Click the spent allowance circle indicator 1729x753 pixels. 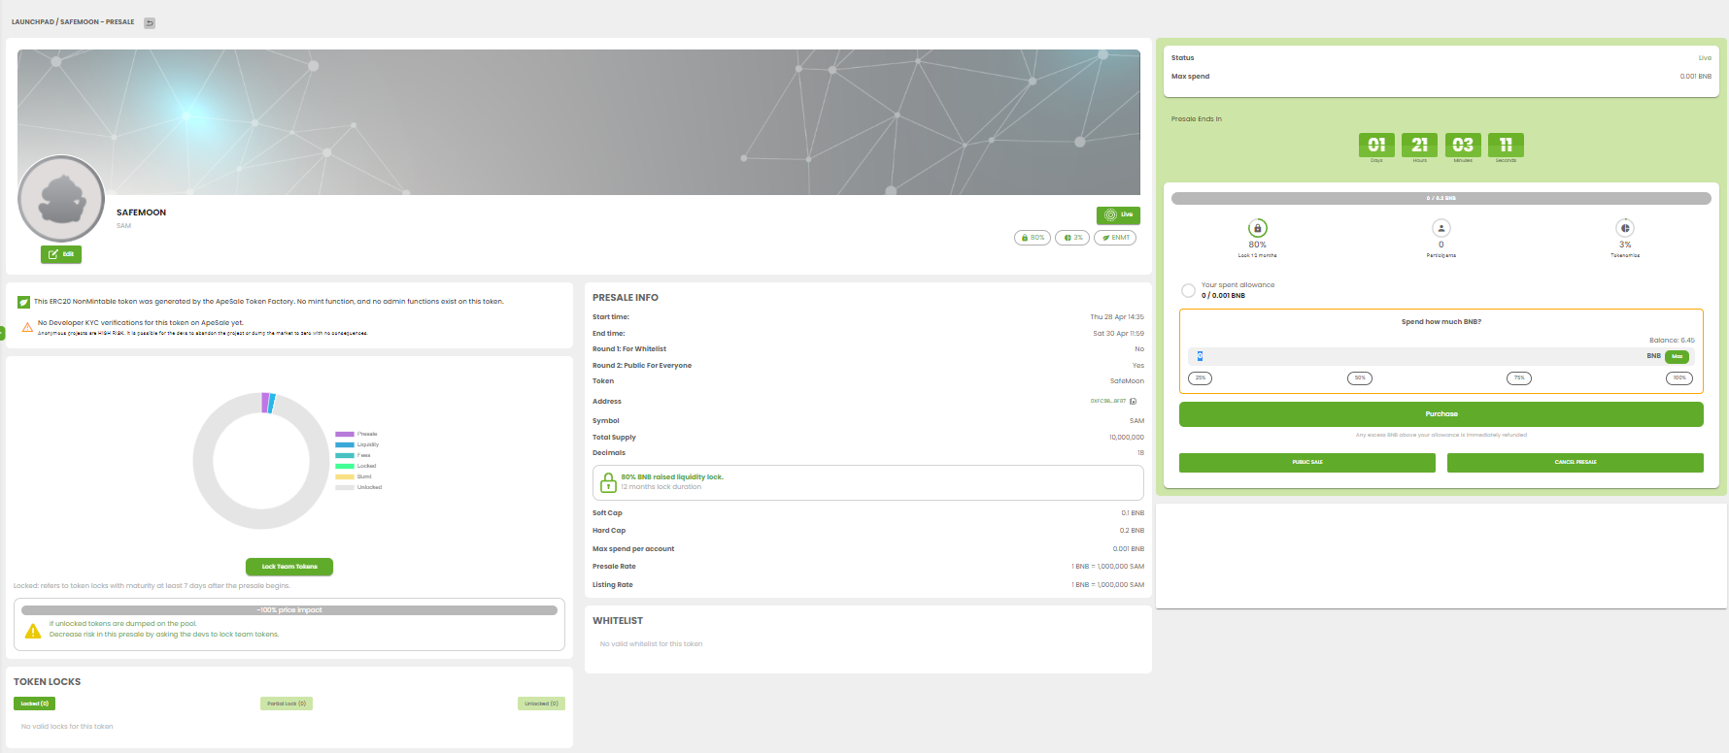pyautogui.click(x=1188, y=290)
